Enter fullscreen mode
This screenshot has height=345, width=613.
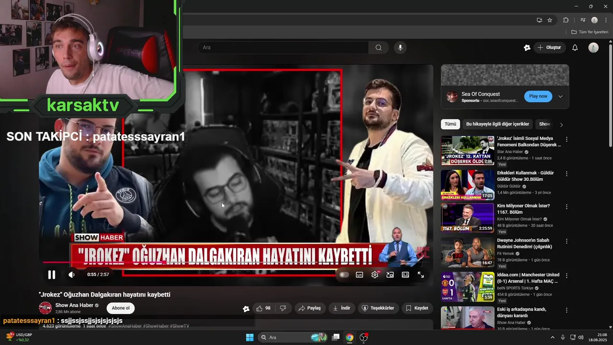420,275
